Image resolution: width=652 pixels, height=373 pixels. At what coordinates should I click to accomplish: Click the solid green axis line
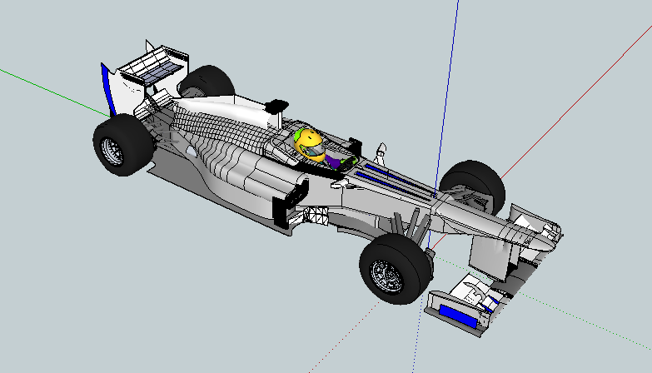coord(54,92)
